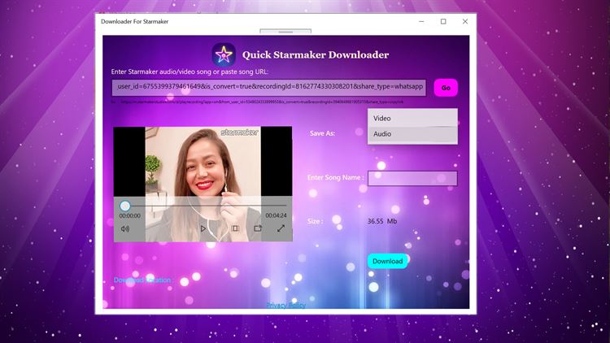Close the Downloader For Starmaker window
Screen dimensions: 610x343
[465, 21]
